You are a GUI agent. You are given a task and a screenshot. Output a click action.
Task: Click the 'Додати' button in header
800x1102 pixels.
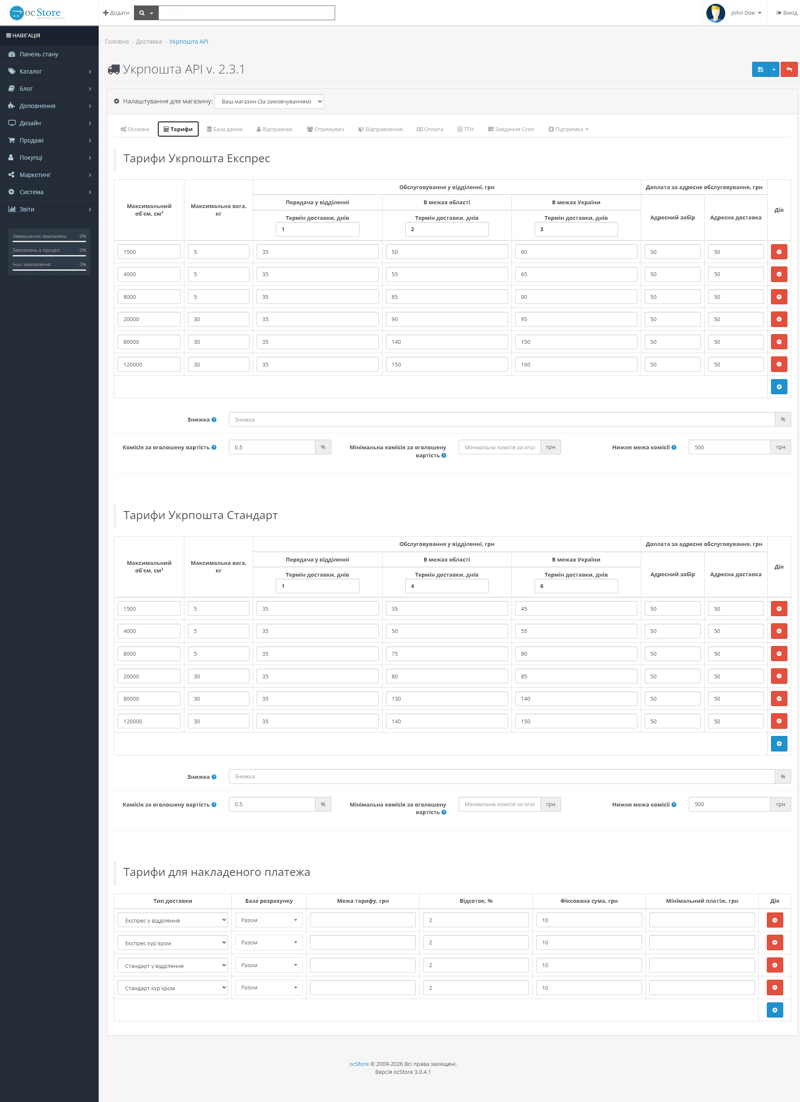(116, 13)
